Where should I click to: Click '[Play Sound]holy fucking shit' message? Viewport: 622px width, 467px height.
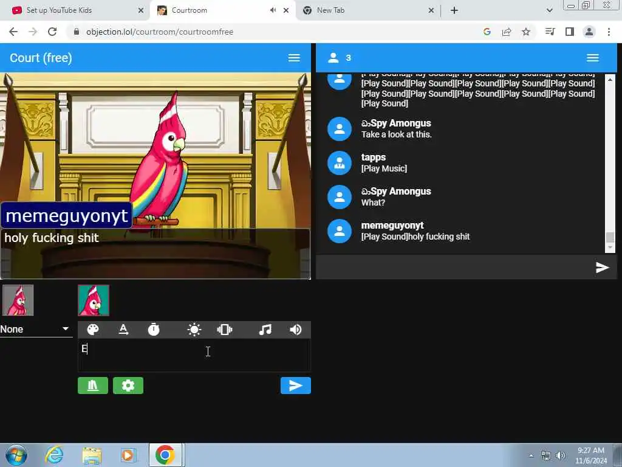point(415,237)
